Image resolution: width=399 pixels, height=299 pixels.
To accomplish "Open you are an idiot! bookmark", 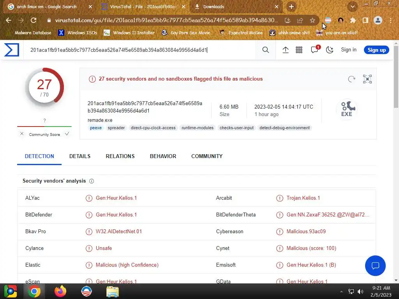I will (x=337, y=33).
